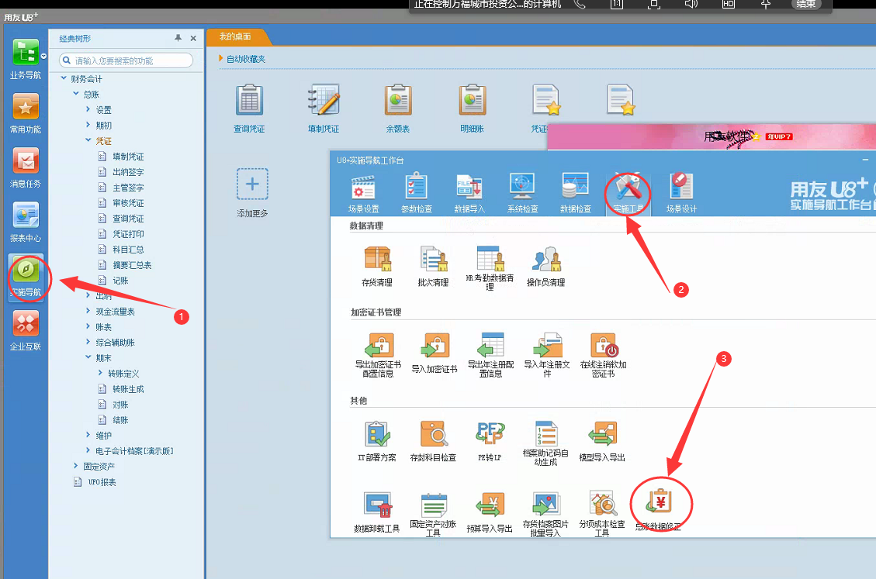The image size is (876, 579).
Task: Collapse 总账 tree node
Action: pyautogui.click(x=76, y=94)
